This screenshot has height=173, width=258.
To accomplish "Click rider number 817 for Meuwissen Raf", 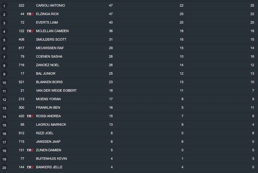I will coord(21,48).
